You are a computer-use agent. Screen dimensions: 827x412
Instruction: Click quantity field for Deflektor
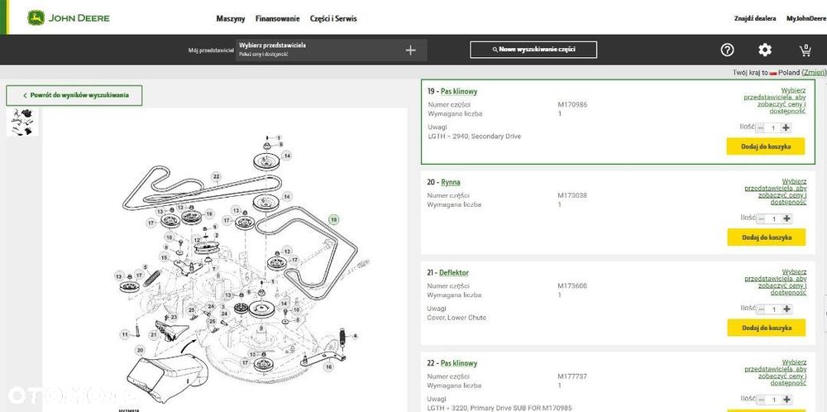(774, 309)
